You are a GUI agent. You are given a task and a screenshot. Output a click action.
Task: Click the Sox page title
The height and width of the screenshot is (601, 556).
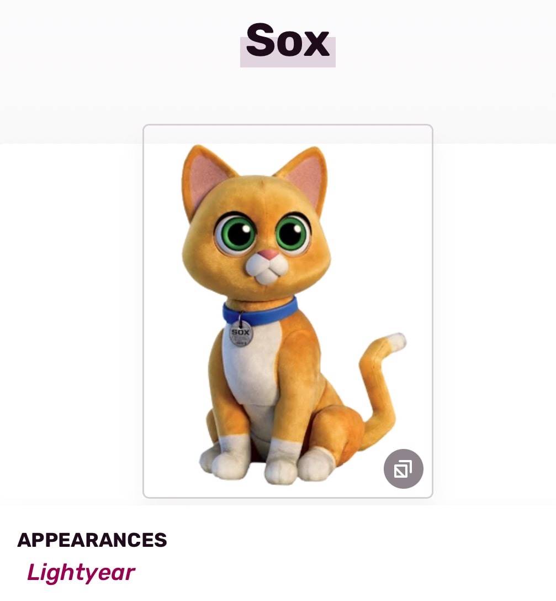click(x=288, y=41)
